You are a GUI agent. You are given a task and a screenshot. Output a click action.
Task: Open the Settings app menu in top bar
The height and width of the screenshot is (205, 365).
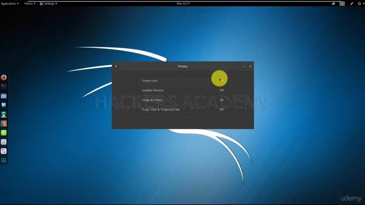click(x=48, y=3)
